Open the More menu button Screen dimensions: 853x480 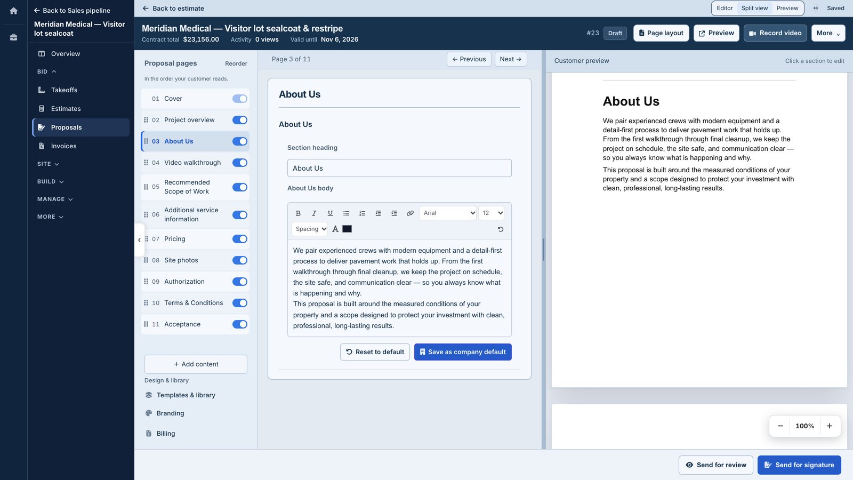828,33
